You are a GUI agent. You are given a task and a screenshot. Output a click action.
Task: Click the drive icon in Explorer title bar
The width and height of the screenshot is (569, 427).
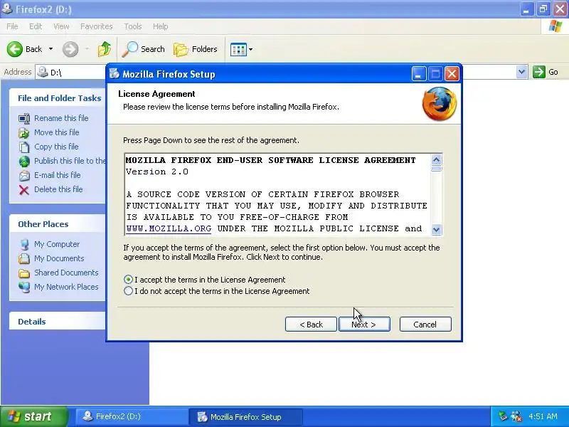[x=6, y=8]
